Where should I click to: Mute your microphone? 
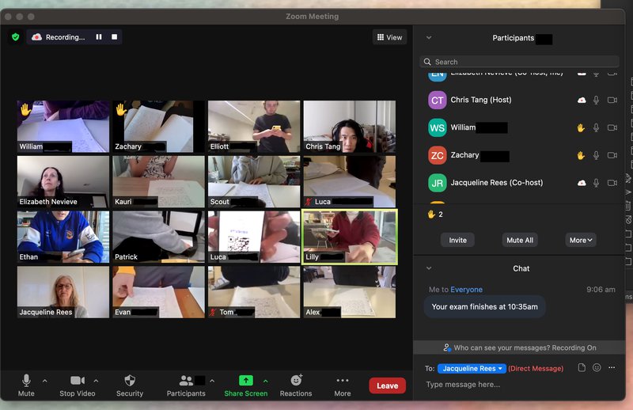(26, 384)
